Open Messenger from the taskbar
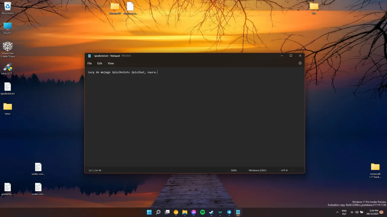The image size is (387, 217). pyautogui.click(x=193, y=212)
